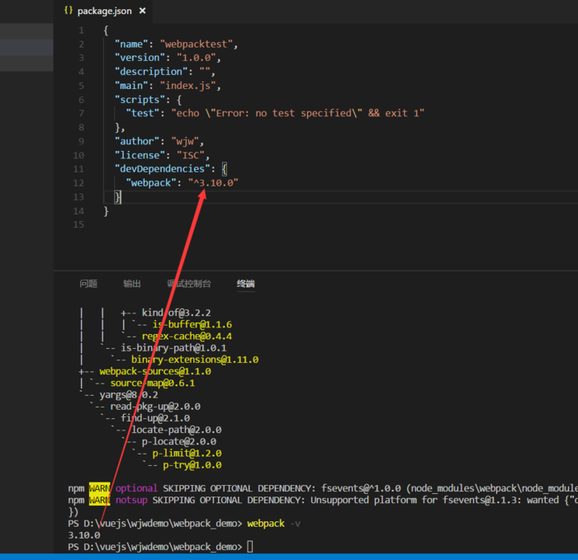
Task: Click is-buffer@1.1.6 in terminal output
Action: coord(192,325)
